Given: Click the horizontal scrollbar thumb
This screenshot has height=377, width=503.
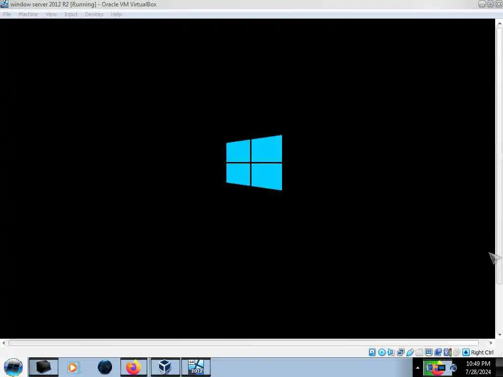Looking at the screenshot, I should point(244,343).
